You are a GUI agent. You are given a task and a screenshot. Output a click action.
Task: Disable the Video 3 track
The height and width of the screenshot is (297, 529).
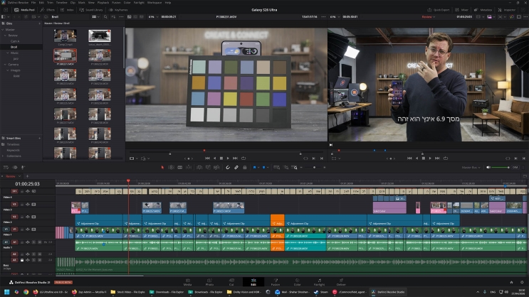33,205
